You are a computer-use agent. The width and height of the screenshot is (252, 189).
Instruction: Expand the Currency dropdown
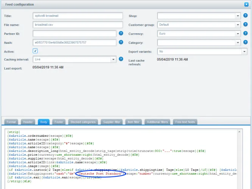(238, 34)
